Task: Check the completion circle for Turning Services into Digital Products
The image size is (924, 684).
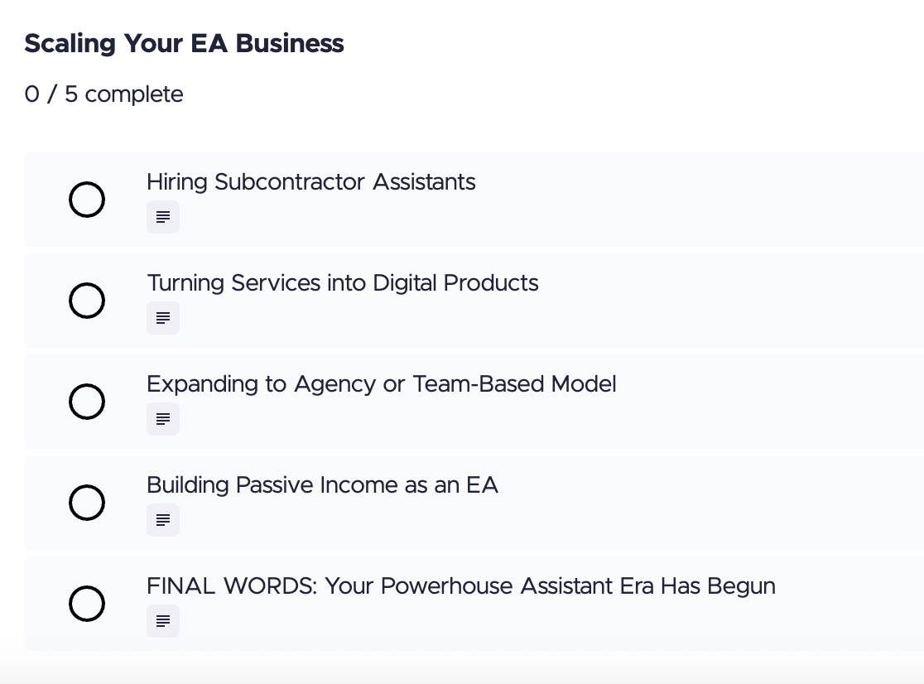Action: 87,301
